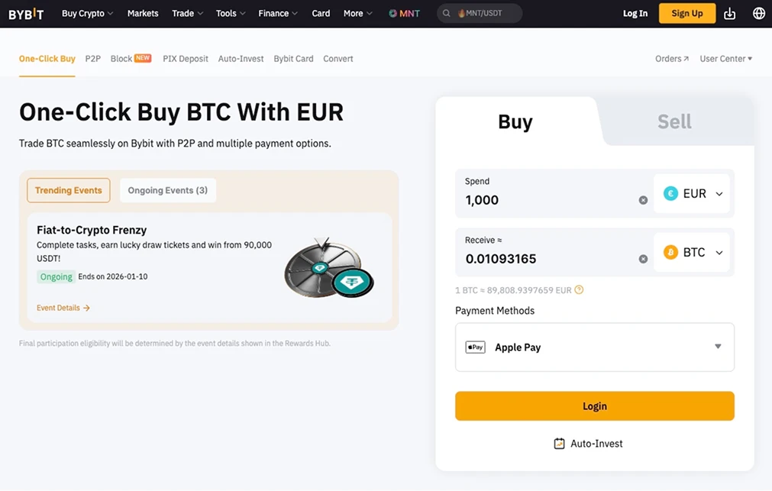The height and width of the screenshot is (491, 772).
Task: Open the Bybit download app icon
Action: [x=728, y=13]
